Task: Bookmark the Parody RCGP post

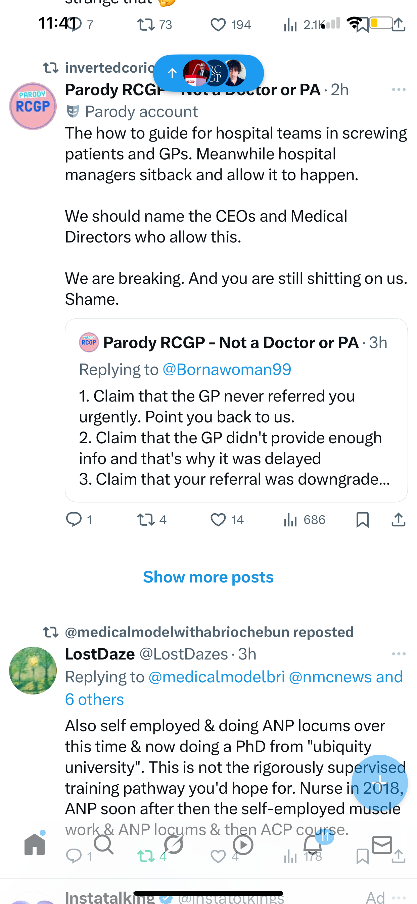Action: point(362,520)
